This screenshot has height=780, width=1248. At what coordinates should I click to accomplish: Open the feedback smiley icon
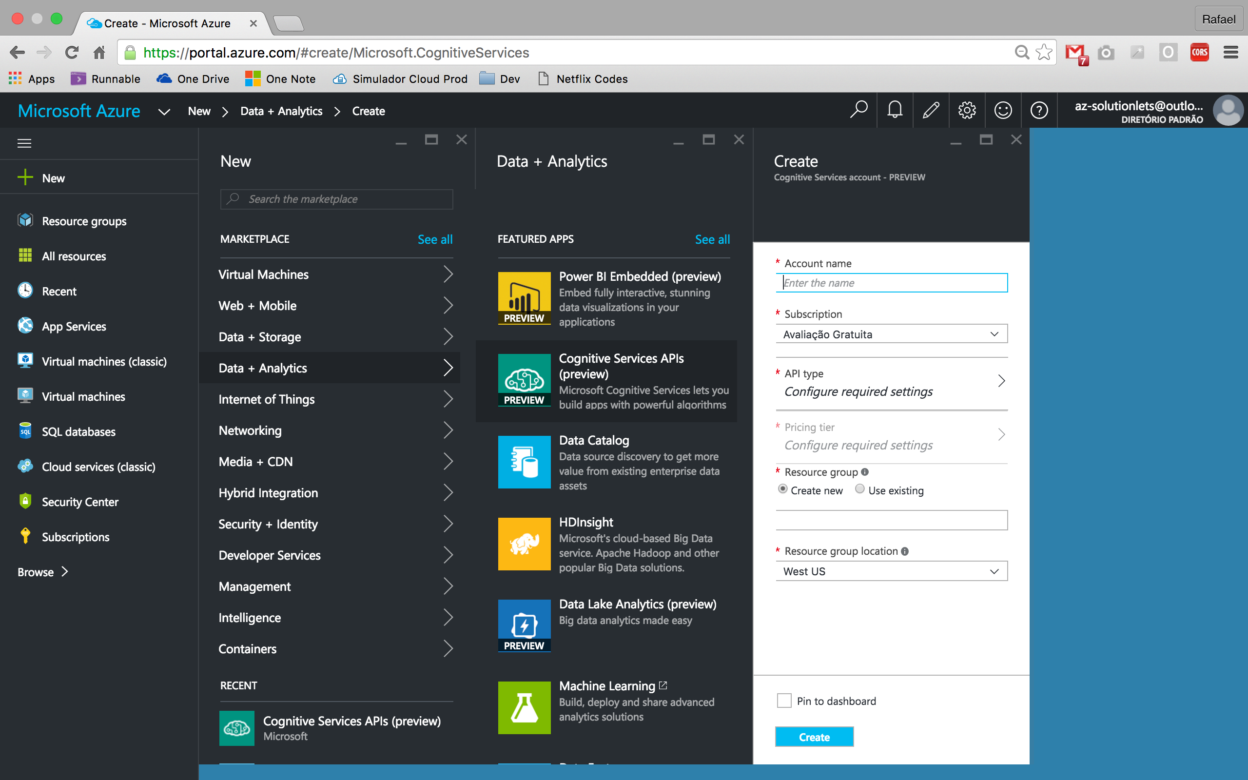pyautogui.click(x=1003, y=110)
